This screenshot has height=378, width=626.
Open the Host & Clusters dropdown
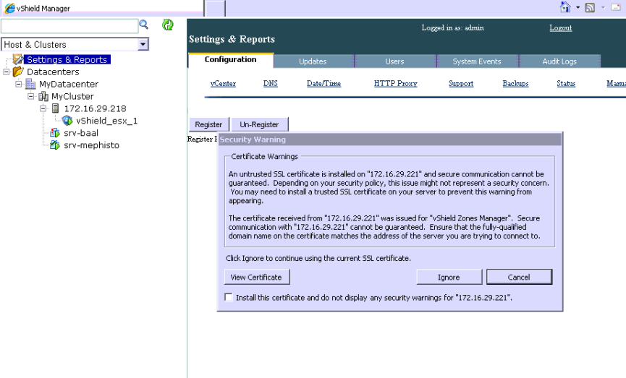pyautogui.click(x=143, y=45)
